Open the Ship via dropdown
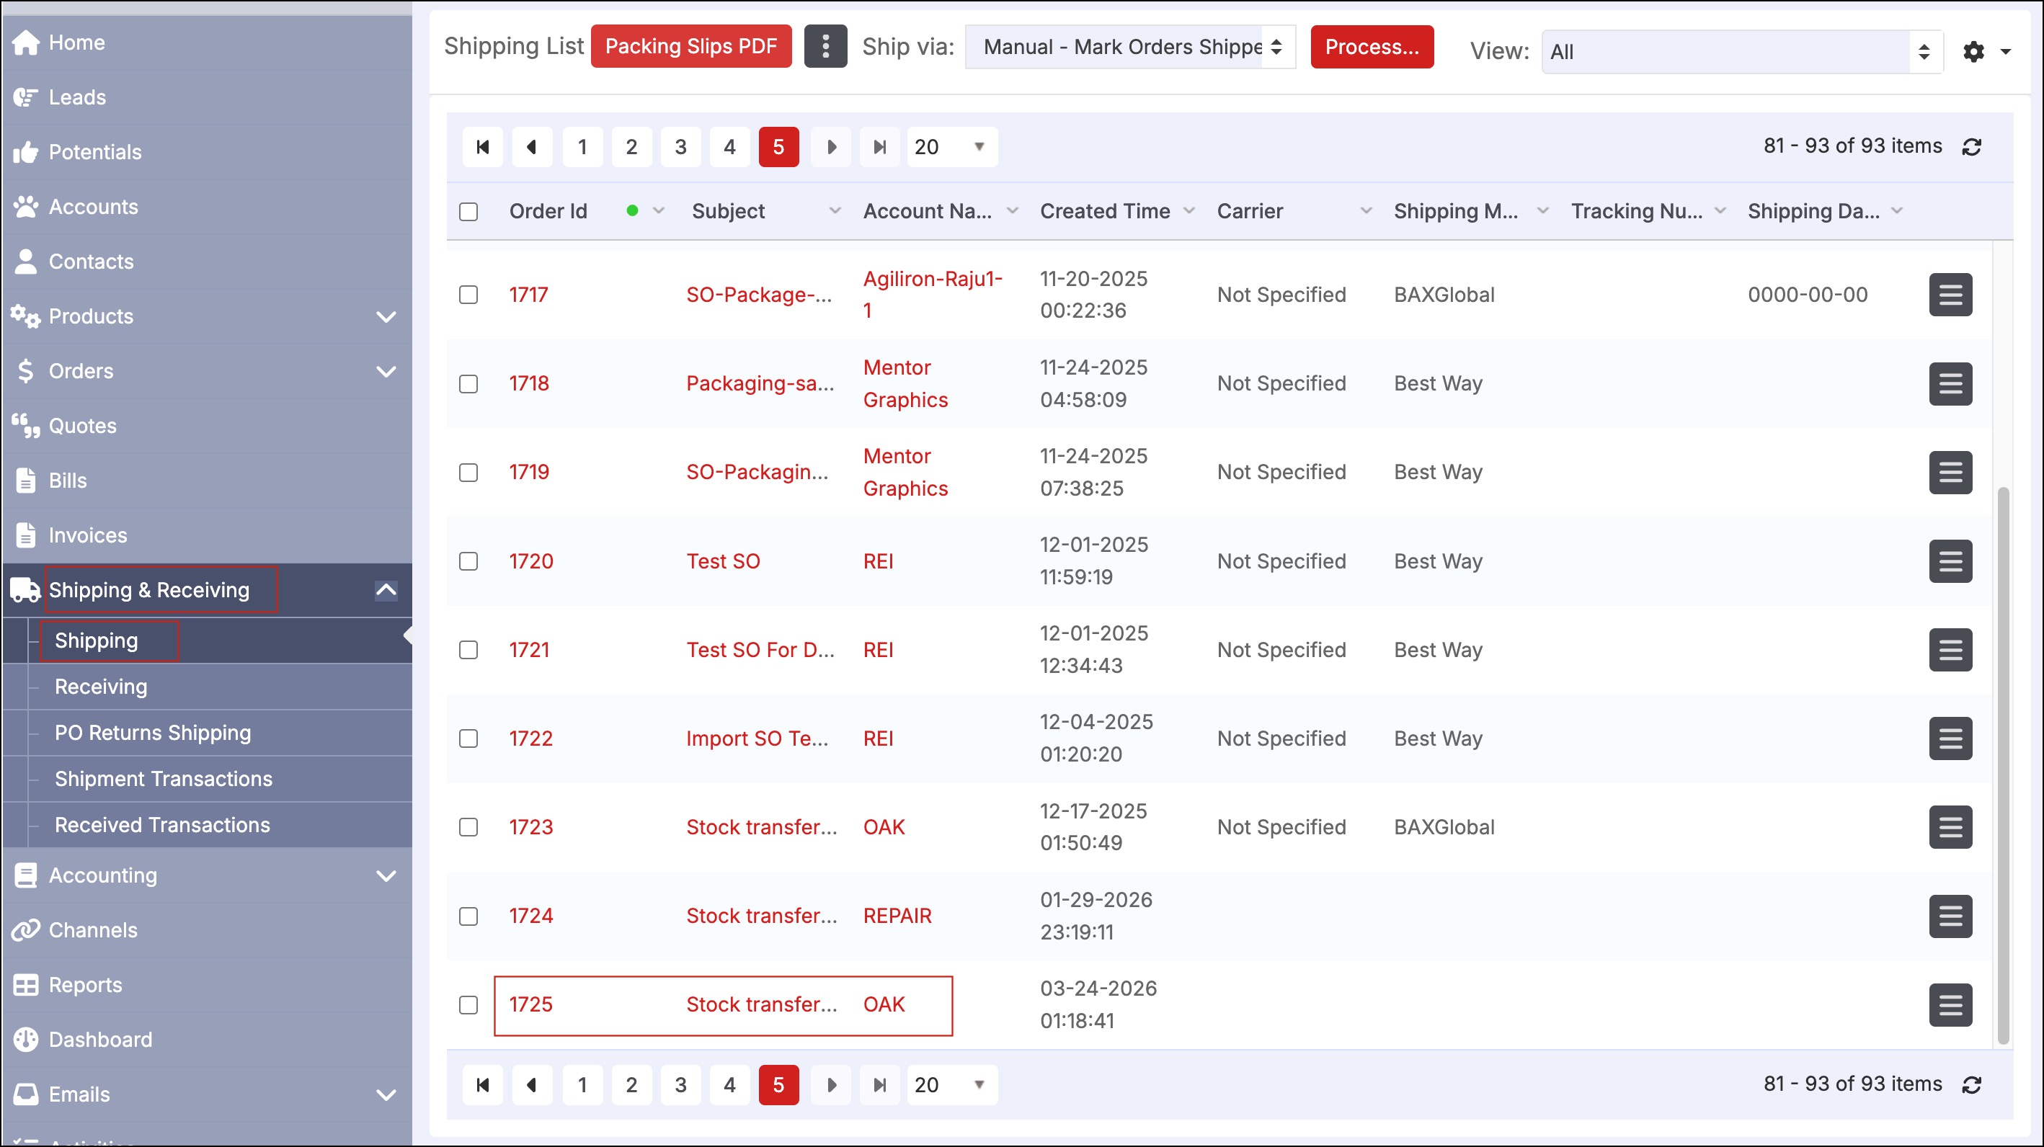This screenshot has width=2044, height=1147. tap(1130, 47)
